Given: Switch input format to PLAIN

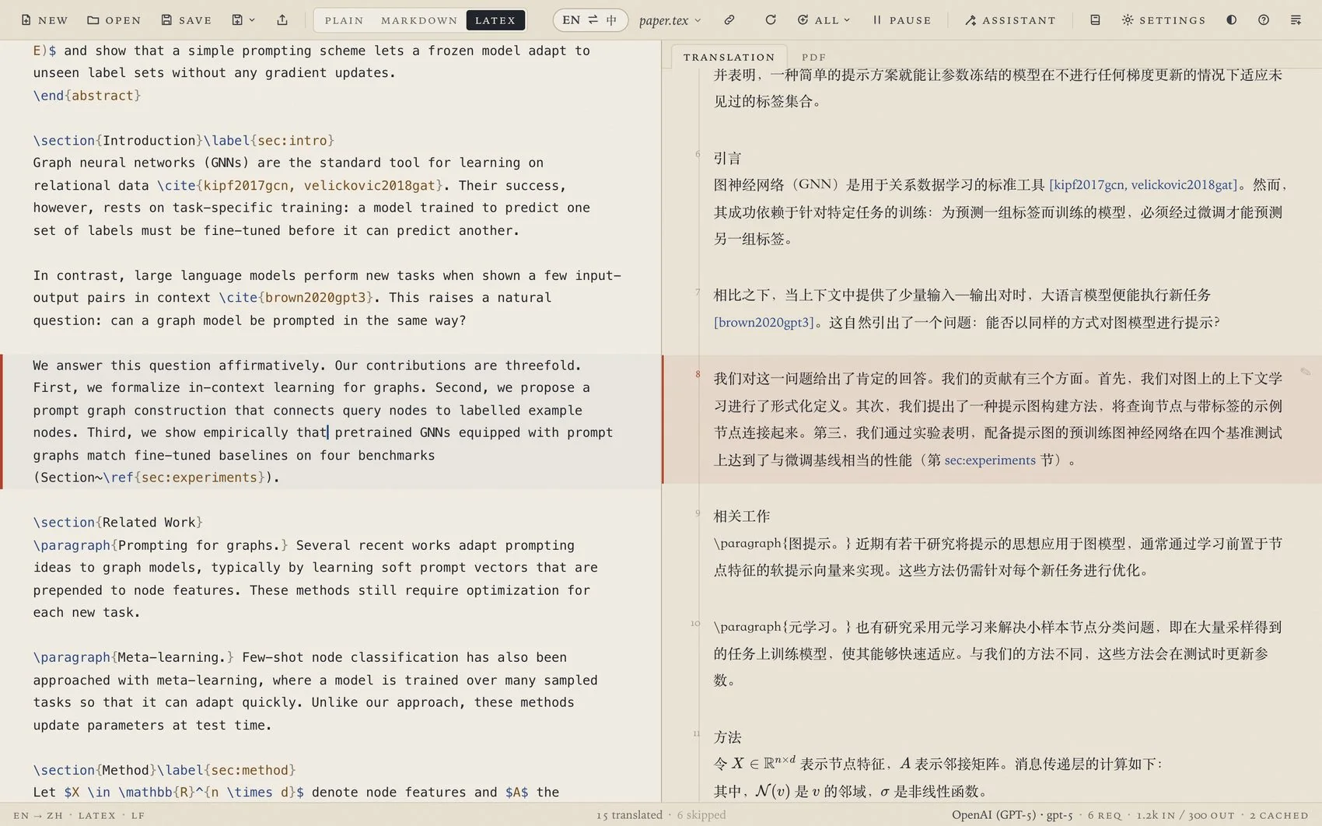Looking at the screenshot, I should tap(344, 20).
